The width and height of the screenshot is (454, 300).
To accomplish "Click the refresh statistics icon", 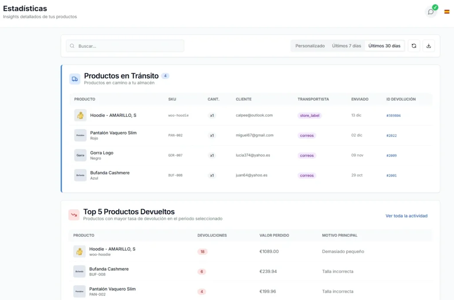I will click(414, 46).
